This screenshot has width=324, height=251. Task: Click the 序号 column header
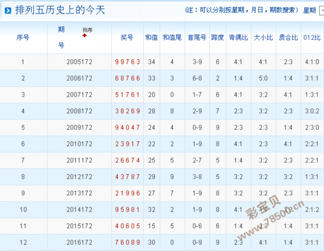(23, 37)
